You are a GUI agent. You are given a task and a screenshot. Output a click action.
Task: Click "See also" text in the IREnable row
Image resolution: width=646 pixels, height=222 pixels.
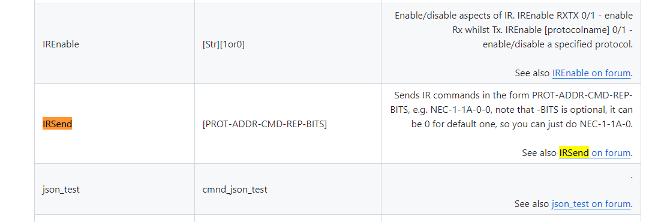(x=532, y=73)
